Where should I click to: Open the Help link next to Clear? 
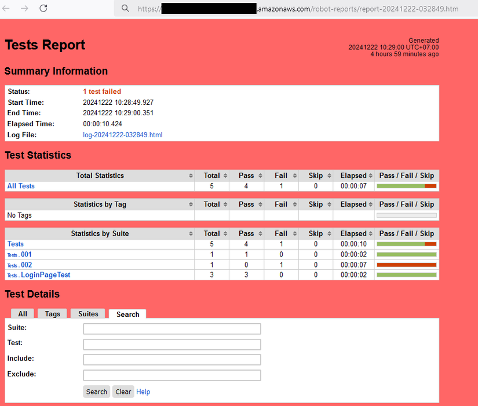click(143, 392)
